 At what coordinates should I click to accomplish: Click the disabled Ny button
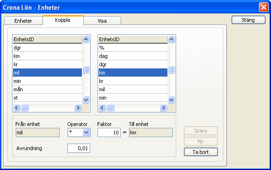point(201,141)
